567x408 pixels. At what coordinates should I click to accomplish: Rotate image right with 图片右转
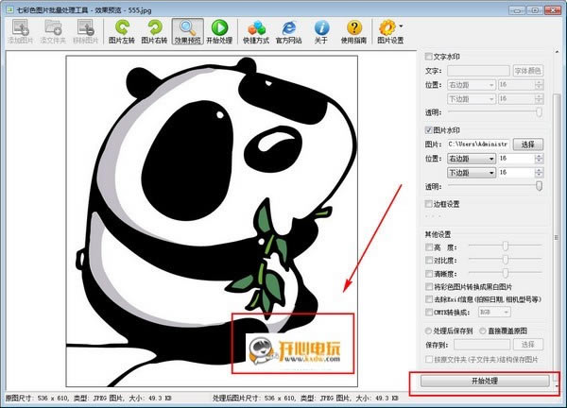pyautogui.click(x=154, y=32)
